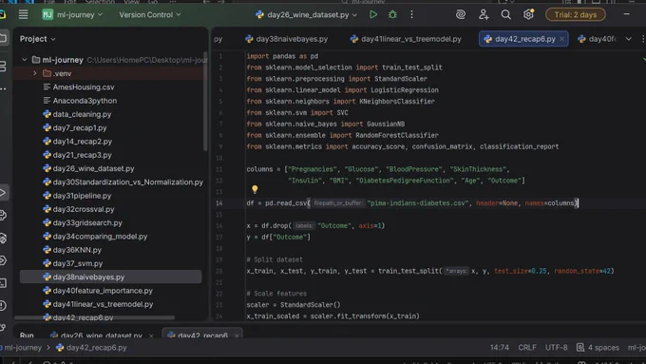The width and height of the screenshot is (646, 364).
Task: Close the day42_recap6.py editor tab
Action: tap(562, 39)
